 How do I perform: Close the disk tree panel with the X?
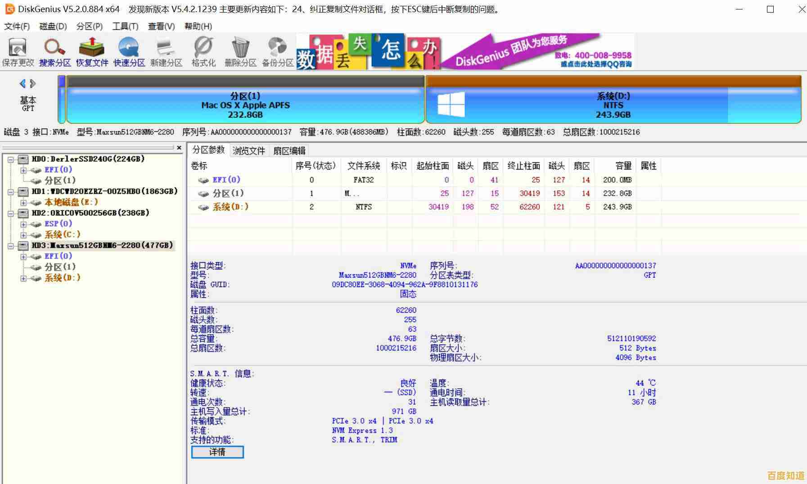[180, 148]
